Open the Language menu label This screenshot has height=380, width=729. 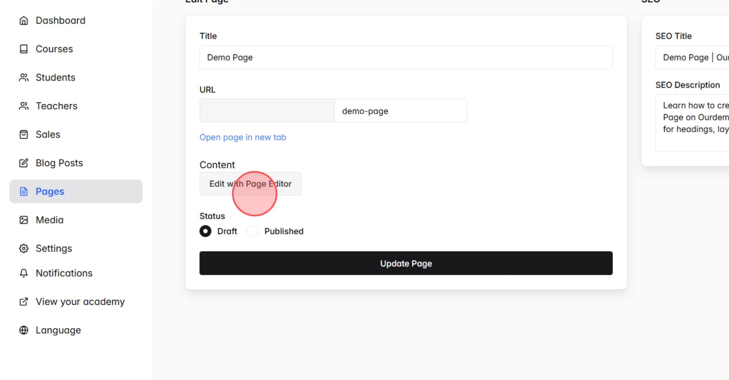[x=58, y=330]
